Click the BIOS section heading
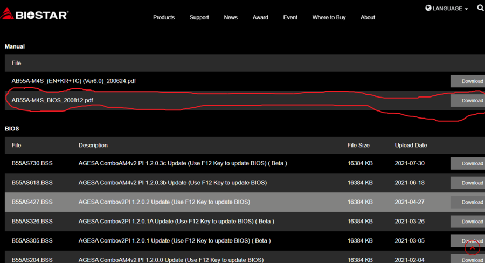This screenshot has height=263, width=485. click(12, 129)
